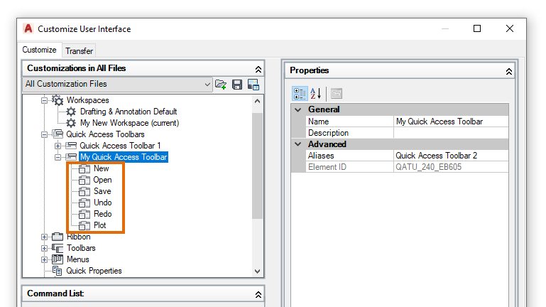
Task: Edit the Aliases field value
Action: 451,156
